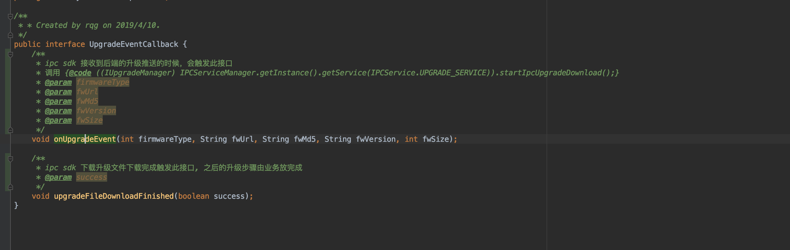Click startIpcUpgradeDownload in the Javadoc code snippet
The image size is (790, 250).
[x=550, y=73]
